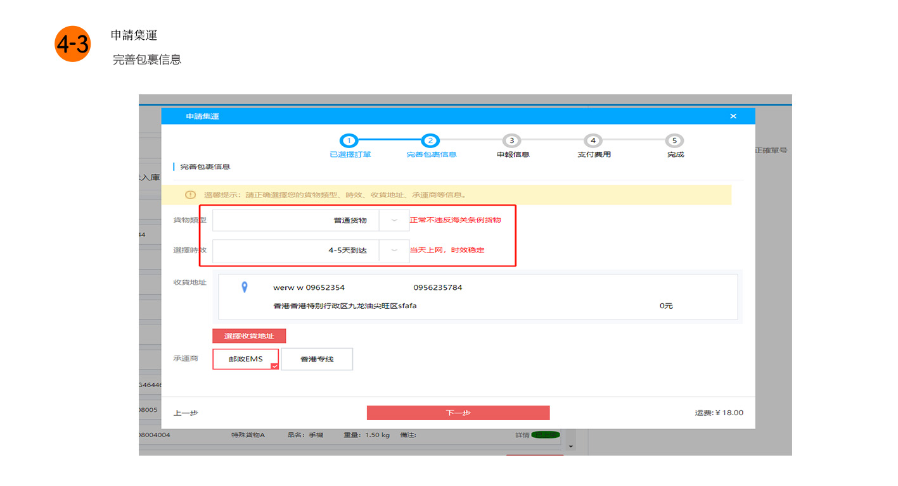Expand the 選擇時效 dropdown arrow
Screen dimensions: 898x486
click(x=394, y=250)
